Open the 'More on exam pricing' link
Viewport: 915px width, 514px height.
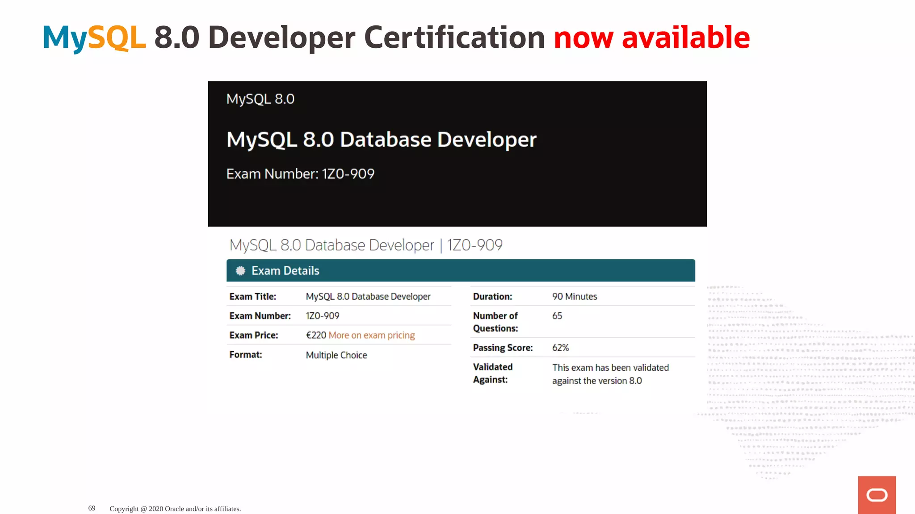pos(371,335)
